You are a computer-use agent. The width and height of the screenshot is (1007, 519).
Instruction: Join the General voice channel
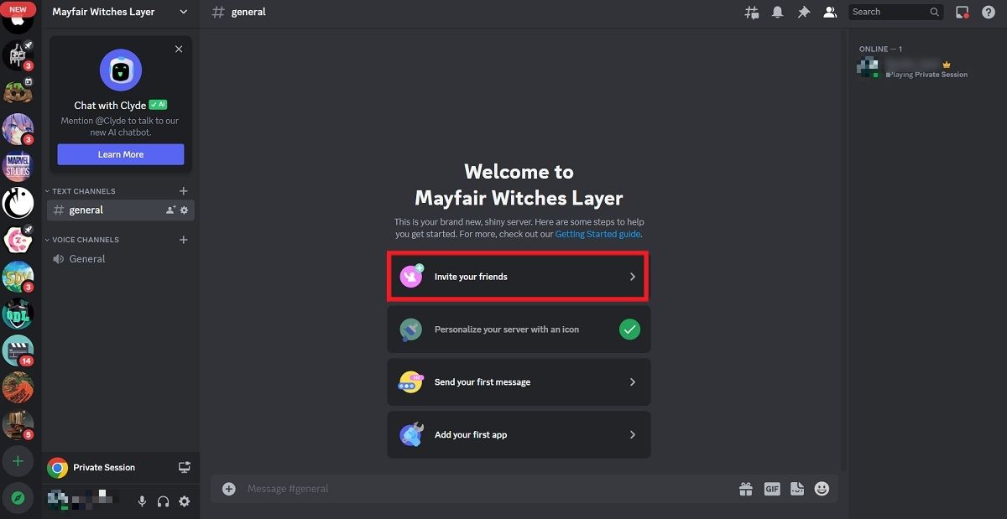tap(86, 258)
